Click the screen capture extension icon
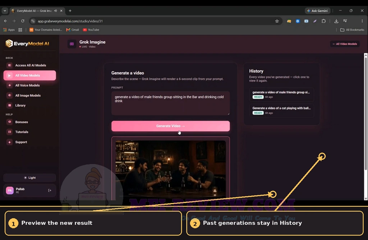The height and width of the screenshot is (240, 368). (306, 21)
